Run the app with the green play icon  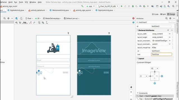point(122,6)
